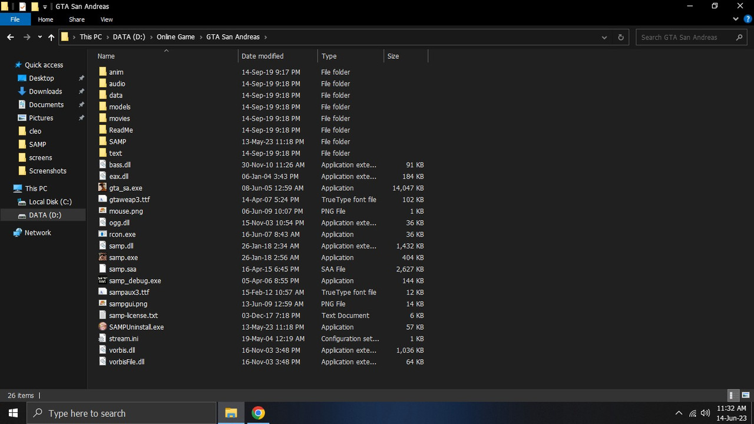Open Customize Quick Access Toolbar dropdown
754x424 pixels.
(45, 7)
